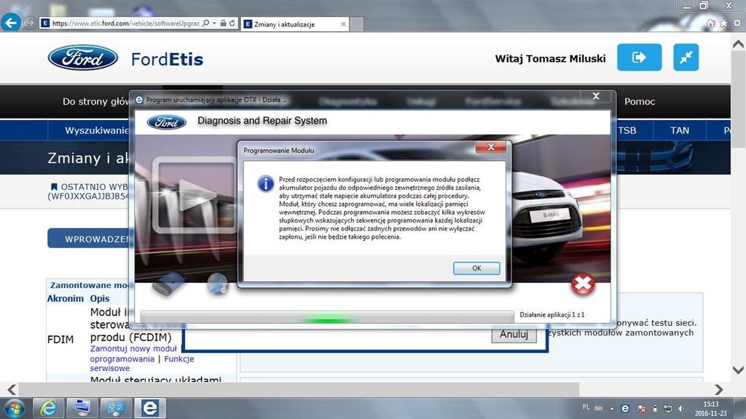The height and width of the screenshot is (419, 746).
Task: Click the computer taskbar icon
Action: point(82,408)
